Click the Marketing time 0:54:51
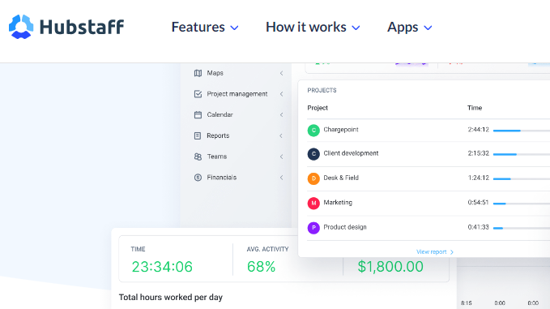 pyautogui.click(x=479, y=202)
